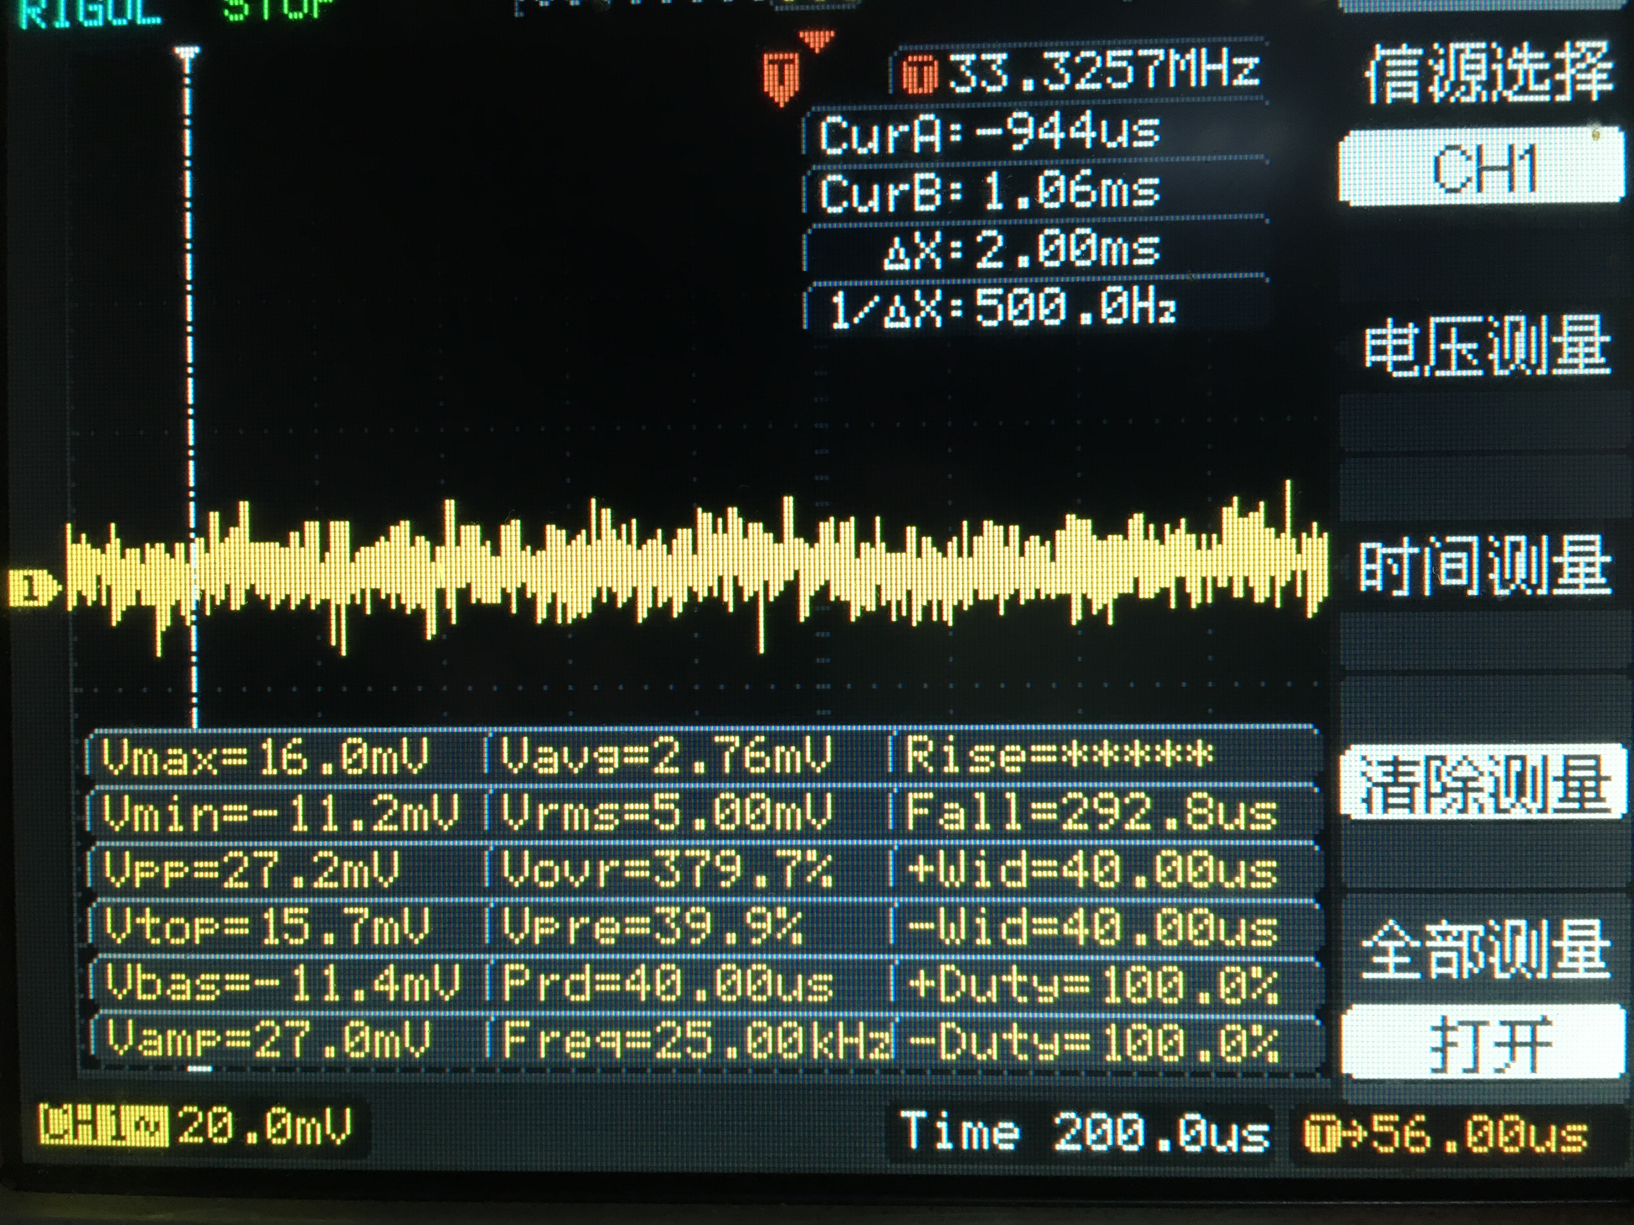
Task: Click the CurA cursor readout
Action: 990,134
